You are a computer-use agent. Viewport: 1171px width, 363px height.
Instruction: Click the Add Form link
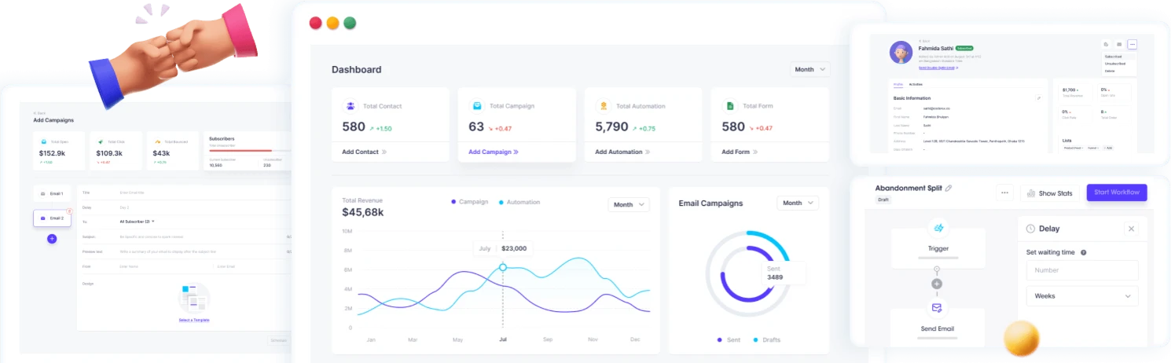coord(740,152)
